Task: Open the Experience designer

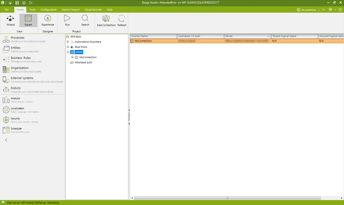Action: click(48, 21)
